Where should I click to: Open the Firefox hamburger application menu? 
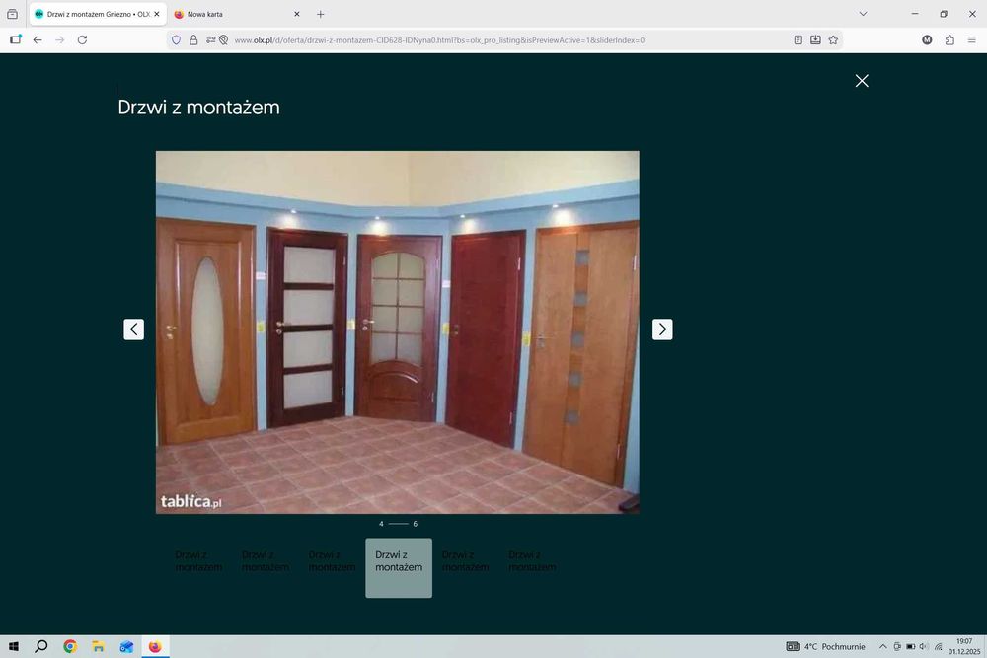[972, 39]
